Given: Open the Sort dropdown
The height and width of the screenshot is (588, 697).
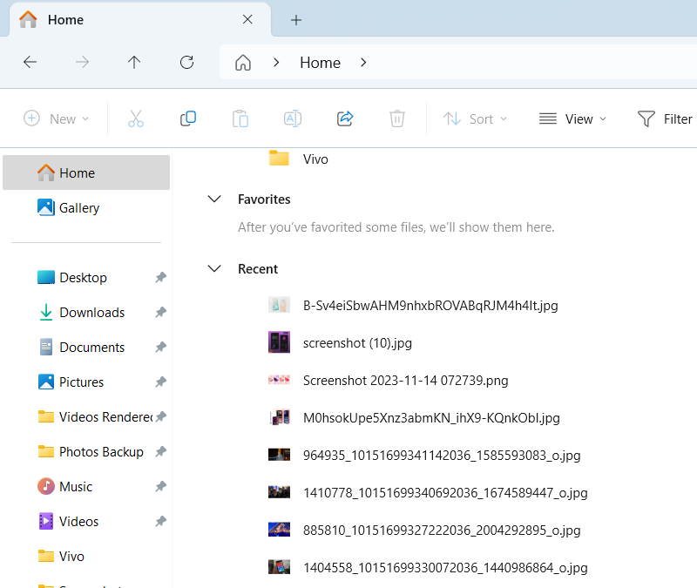Looking at the screenshot, I should pyautogui.click(x=475, y=118).
